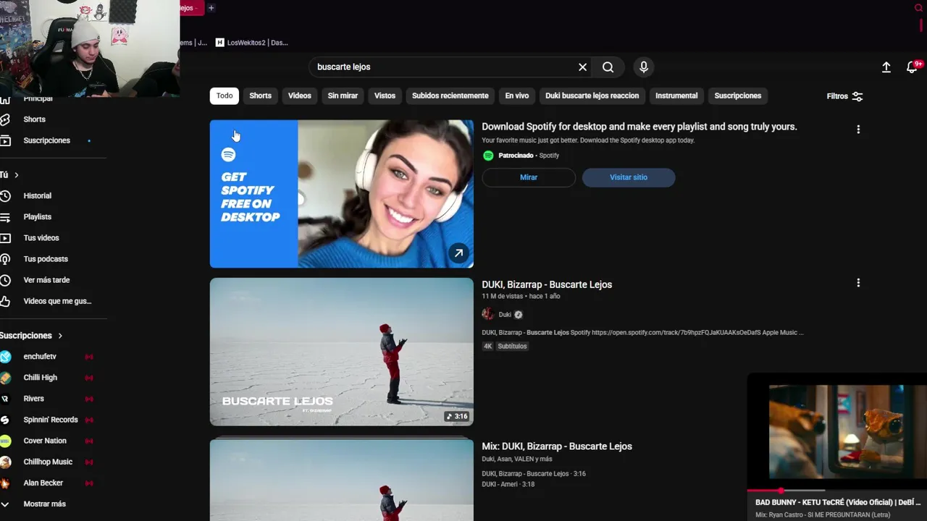The width and height of the screenshot is (927, 521).
Task: Select the Duki buscarte lejos reaccion chip
Action: [x=592, y=96]
